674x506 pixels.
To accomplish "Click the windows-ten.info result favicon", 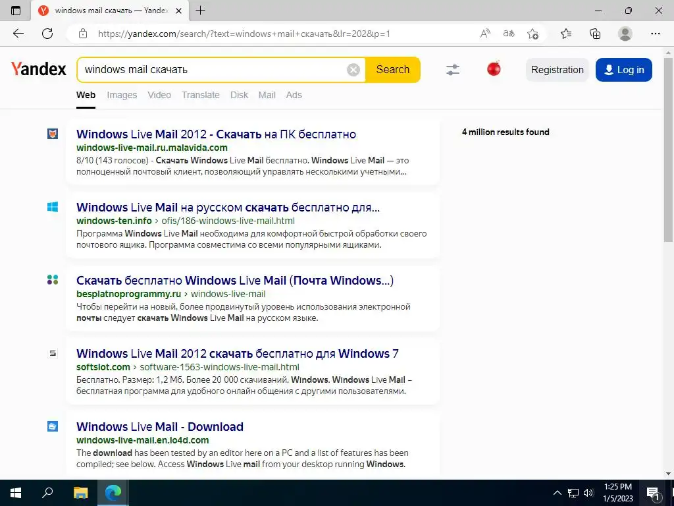I will 53,207.
